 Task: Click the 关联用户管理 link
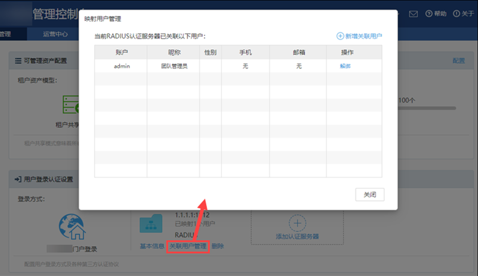tap(188, 246)
